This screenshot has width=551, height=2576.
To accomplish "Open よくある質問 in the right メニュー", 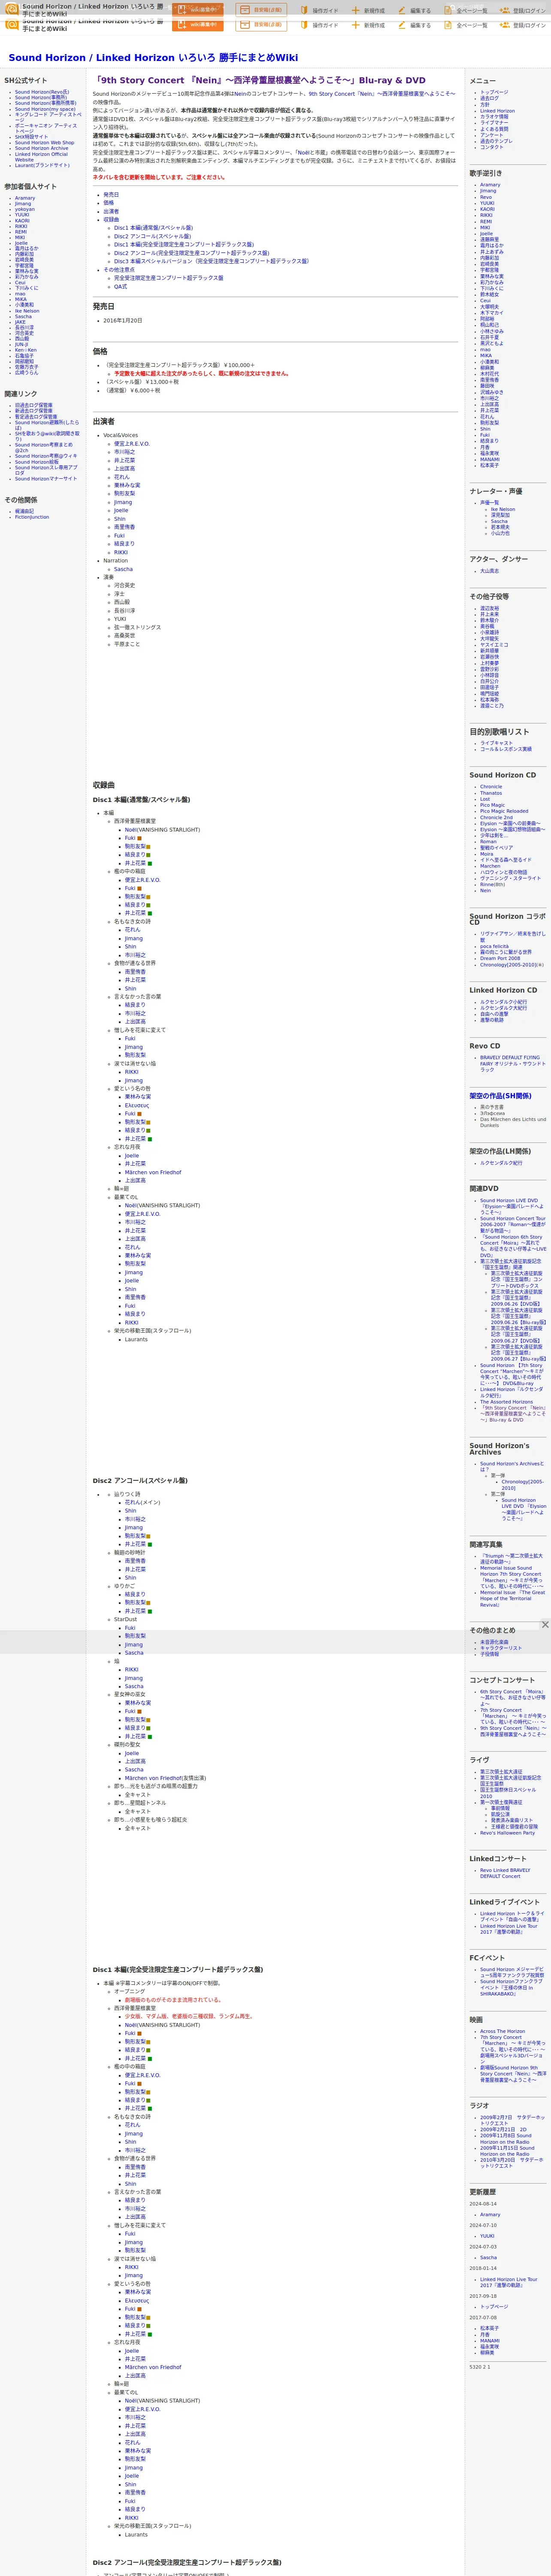I will tap(494, 129).
